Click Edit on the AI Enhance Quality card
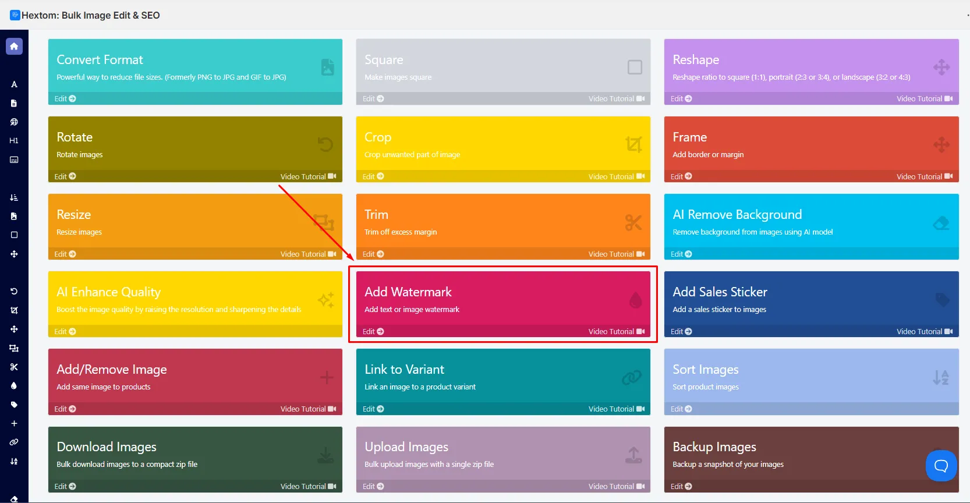The height and width of the screenshot is (503, 970). [65, 331]
